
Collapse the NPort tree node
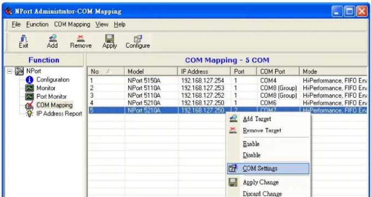pos(9,71)
